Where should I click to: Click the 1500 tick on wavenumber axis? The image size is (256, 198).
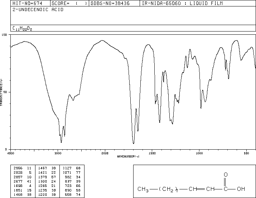coord(152,153)
